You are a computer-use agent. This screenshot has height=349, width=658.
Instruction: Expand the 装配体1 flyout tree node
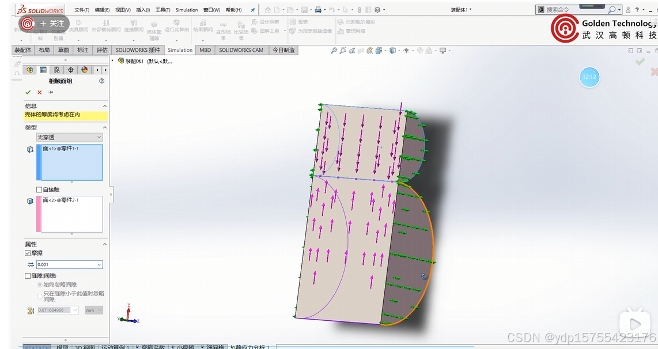point(112,61)
